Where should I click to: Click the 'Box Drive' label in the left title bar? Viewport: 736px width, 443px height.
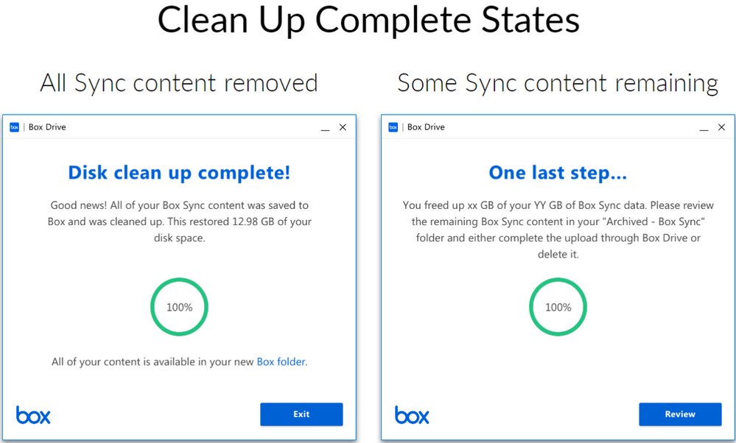[x=46, y=127]
